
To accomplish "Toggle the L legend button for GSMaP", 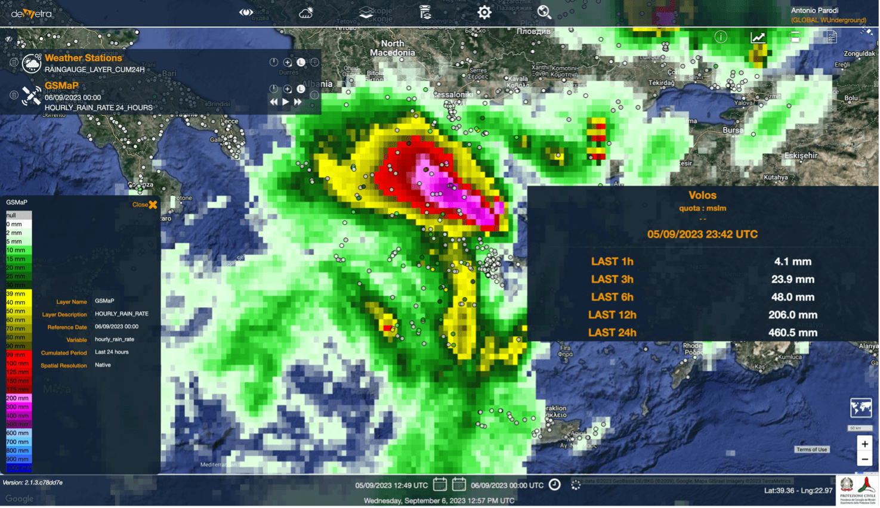I will coord(301,88).
